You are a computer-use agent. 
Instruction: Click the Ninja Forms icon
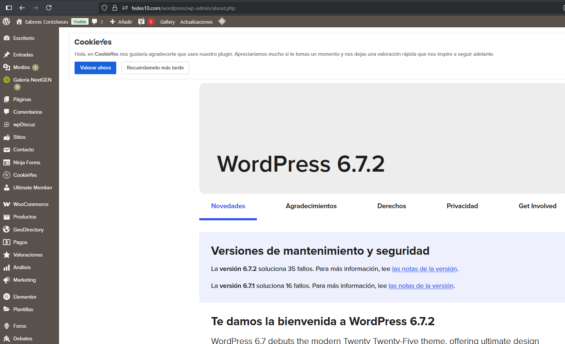[x=7, y=162]
